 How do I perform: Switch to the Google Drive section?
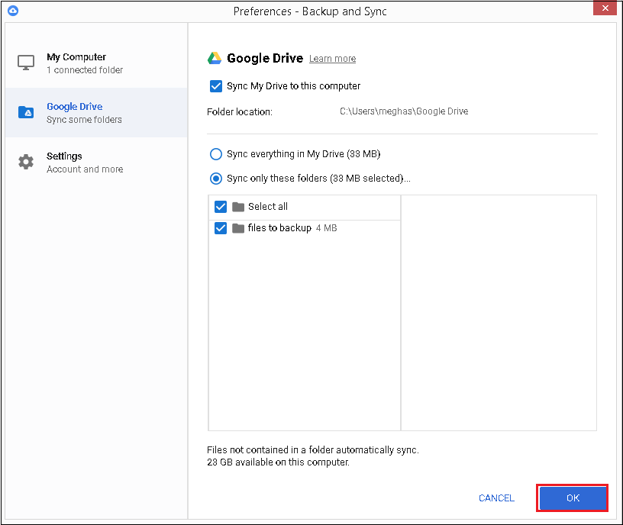(96, 113)
